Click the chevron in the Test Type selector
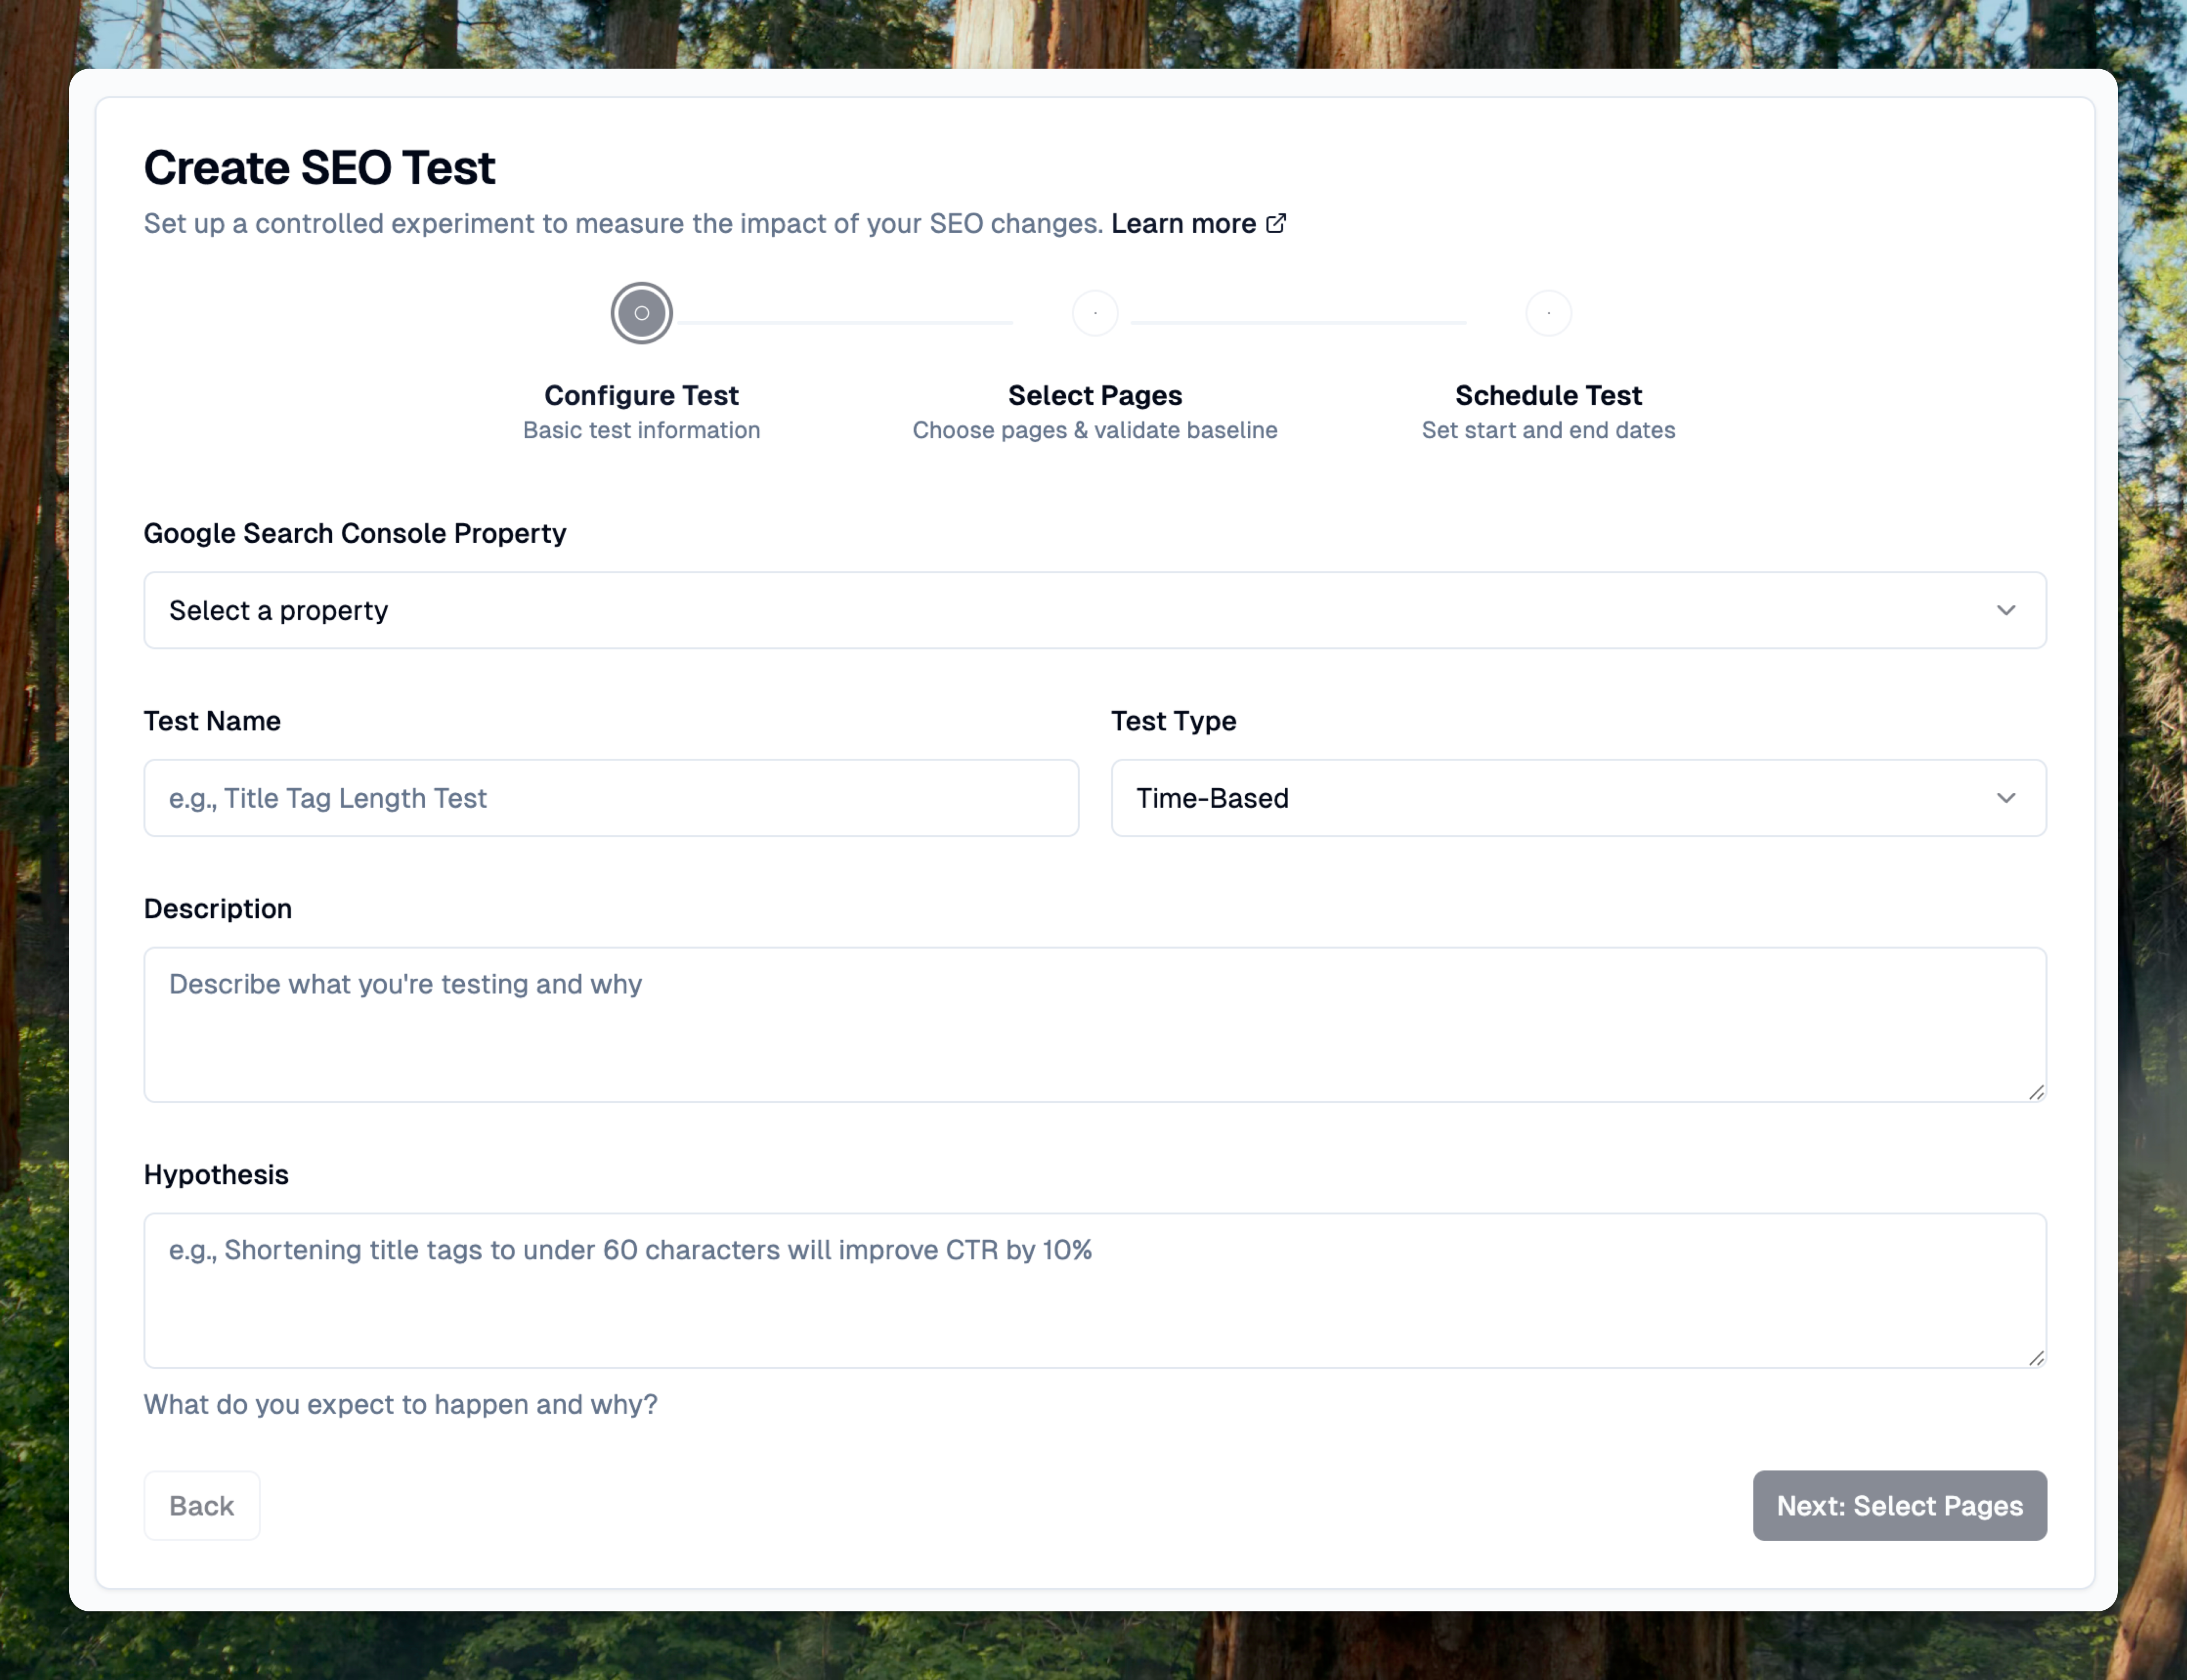Viewport: 2187px width, 1680px height. [2005, 798]
